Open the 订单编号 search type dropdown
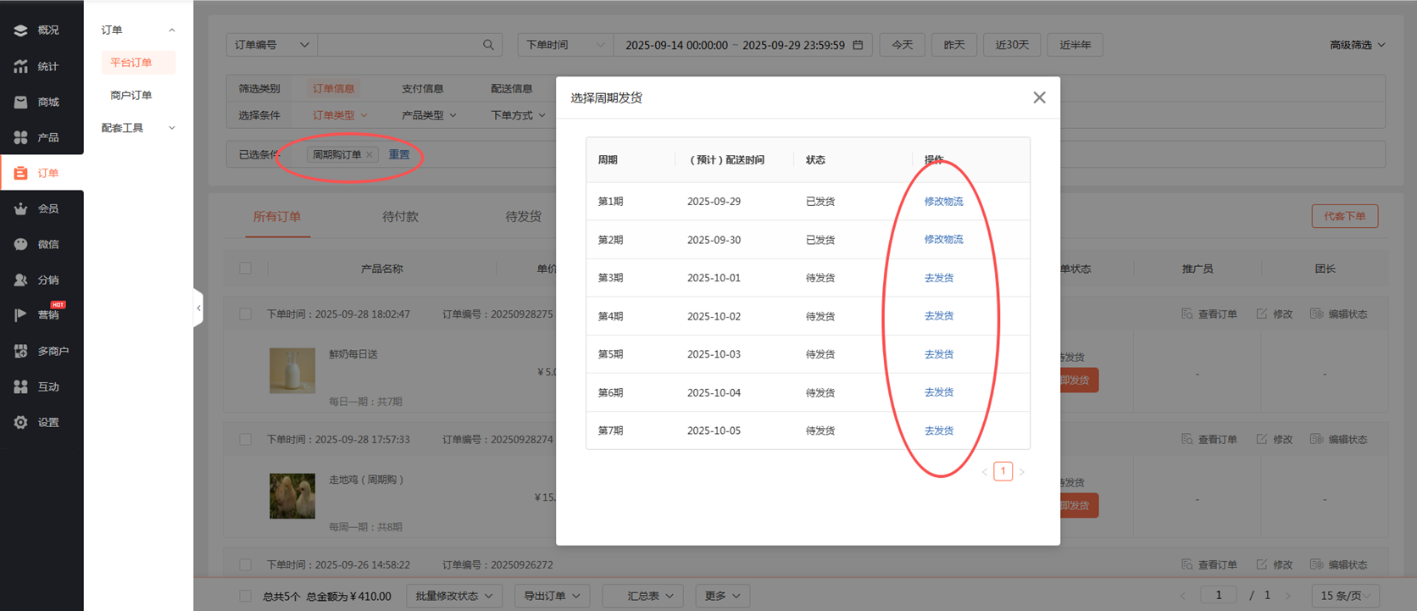 tap(271, 45)
